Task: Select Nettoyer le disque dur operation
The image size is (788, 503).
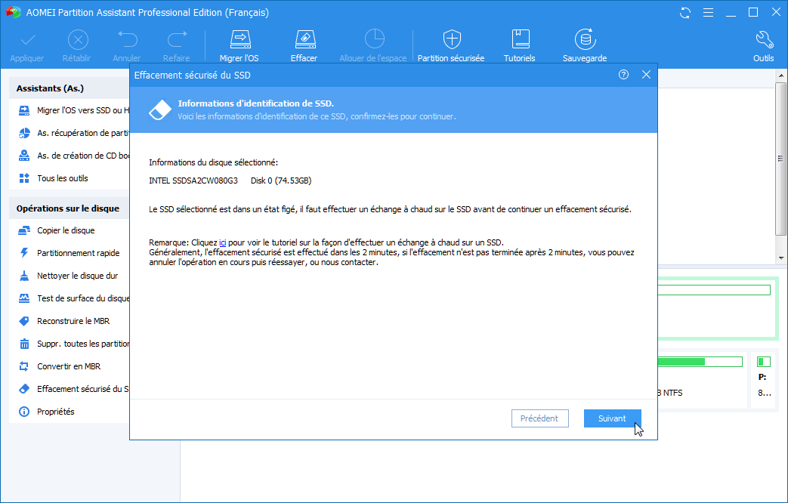Action: click(68, 276)
